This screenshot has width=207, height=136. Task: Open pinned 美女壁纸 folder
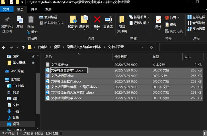[x=16, y=63]
